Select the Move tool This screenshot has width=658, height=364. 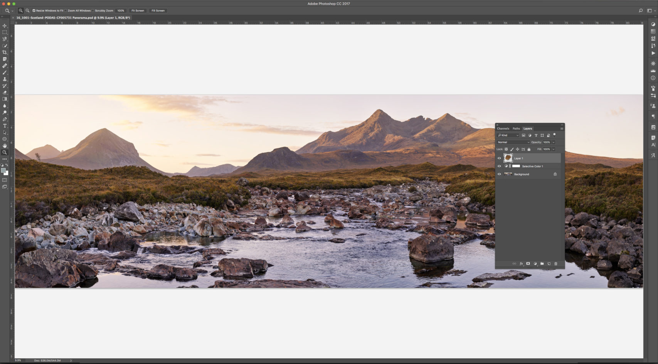click(x=5, y=26)
